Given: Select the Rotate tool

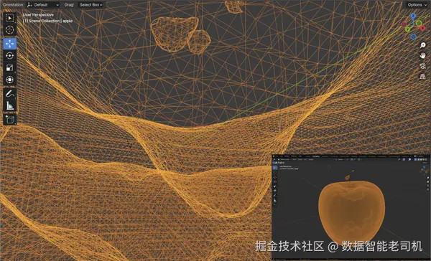Looking at the screenshot, I should (x=10, y=56).
